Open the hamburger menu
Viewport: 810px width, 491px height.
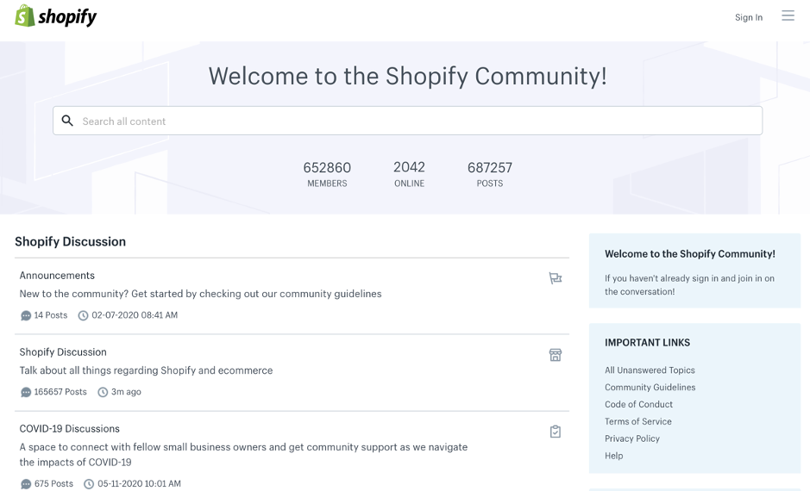tap(788, 16)
